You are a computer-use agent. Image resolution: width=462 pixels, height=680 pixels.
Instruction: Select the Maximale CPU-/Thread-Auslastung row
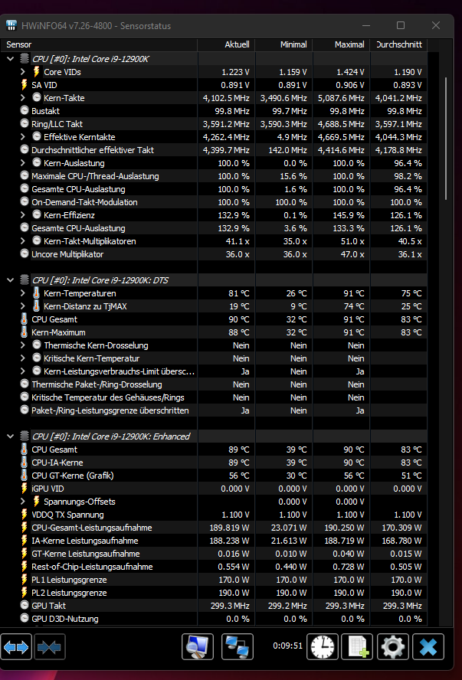tap(215, 176)
